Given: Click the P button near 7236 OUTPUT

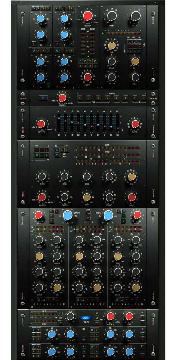Looking at the screenshot, I should pyautogui.click(x=119, y=211).
